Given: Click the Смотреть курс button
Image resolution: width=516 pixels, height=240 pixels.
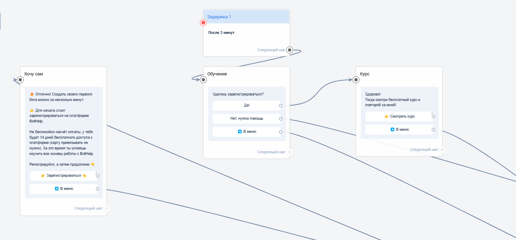Looking at the screenshot, I should click(x=399, y=117).
